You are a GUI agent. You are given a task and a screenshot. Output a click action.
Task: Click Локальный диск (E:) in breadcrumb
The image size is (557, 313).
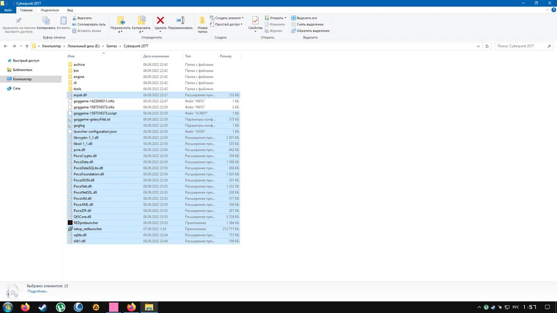[84, 46]
